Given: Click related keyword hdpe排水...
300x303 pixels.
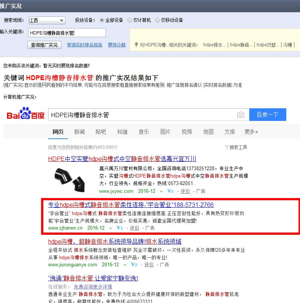Looking at the screenshot, I should 214,45.
